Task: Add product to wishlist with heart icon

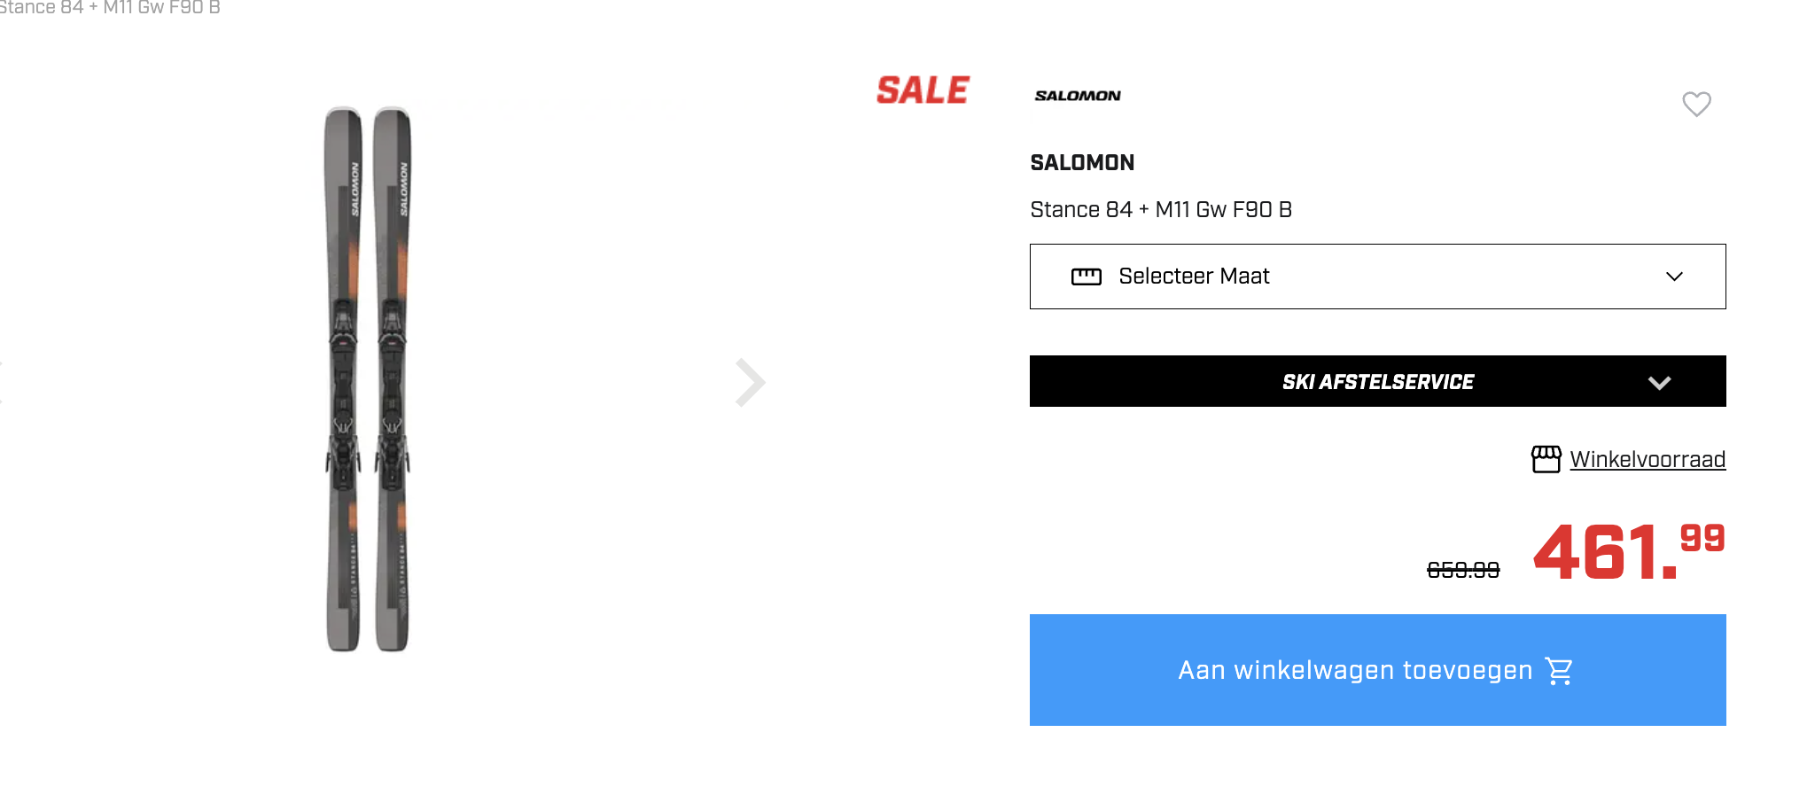Action: [x=1696, y=105]
